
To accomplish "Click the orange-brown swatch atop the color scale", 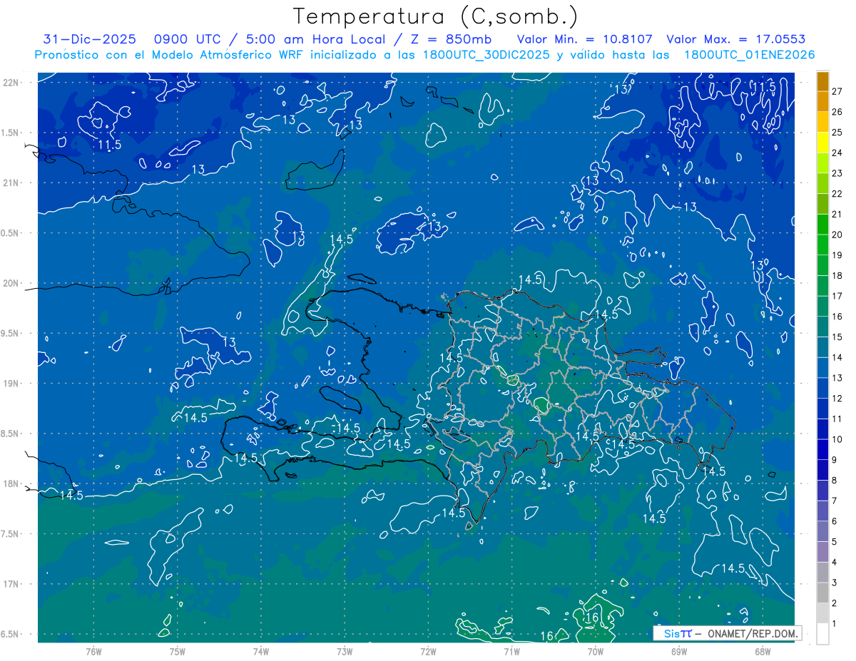I will point(822,81).
